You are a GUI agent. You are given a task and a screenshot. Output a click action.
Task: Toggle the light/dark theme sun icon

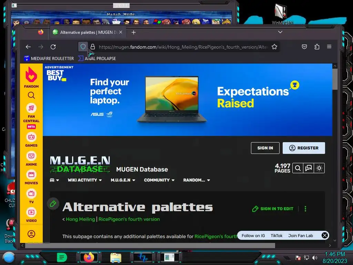[319, 168]
